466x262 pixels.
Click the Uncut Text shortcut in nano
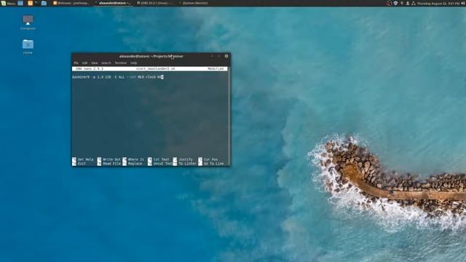160,164
